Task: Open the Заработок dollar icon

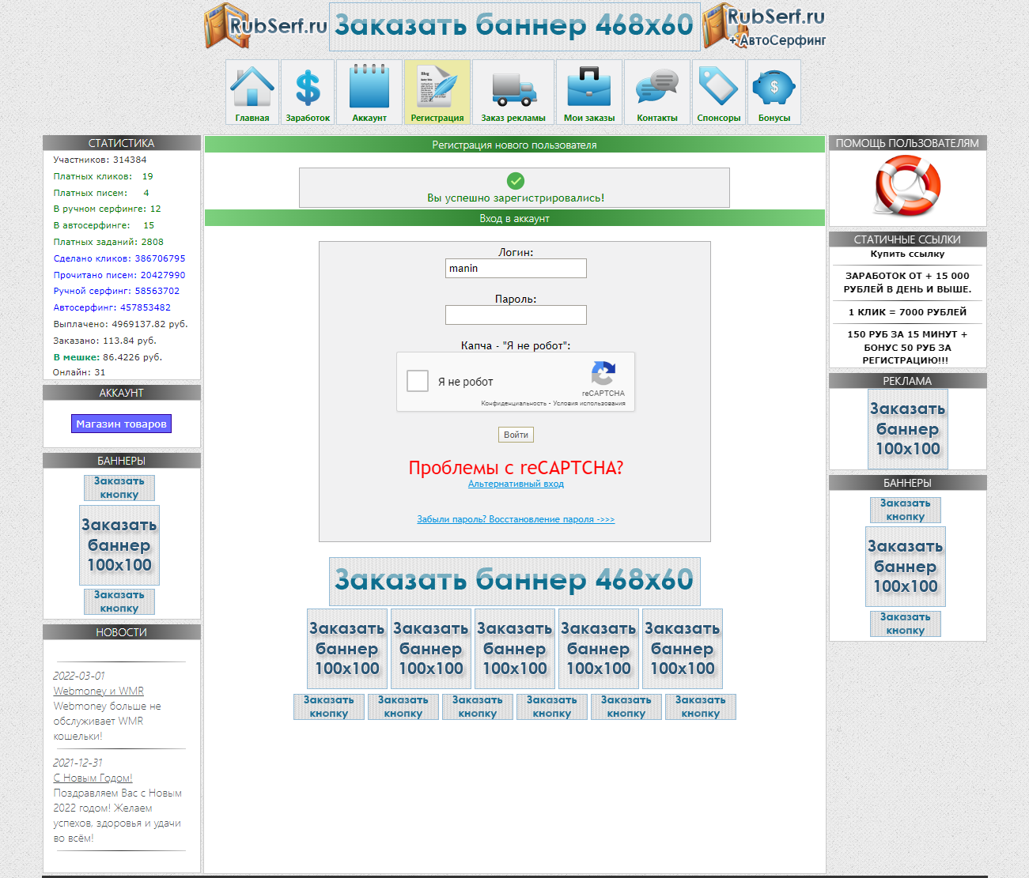Action: point(308,92)
